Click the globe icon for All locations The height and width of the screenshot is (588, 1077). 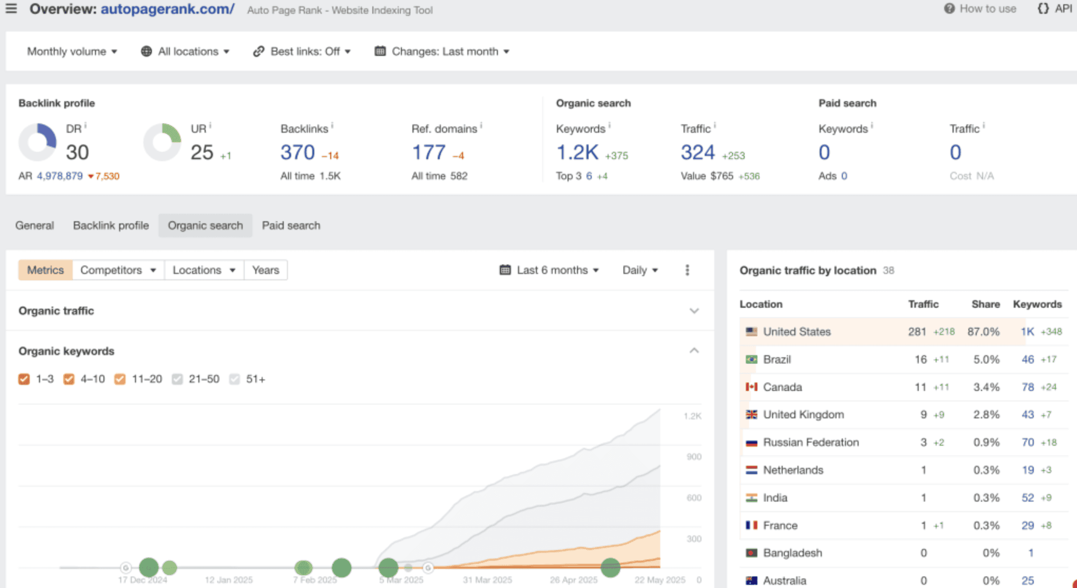point(146,52)
